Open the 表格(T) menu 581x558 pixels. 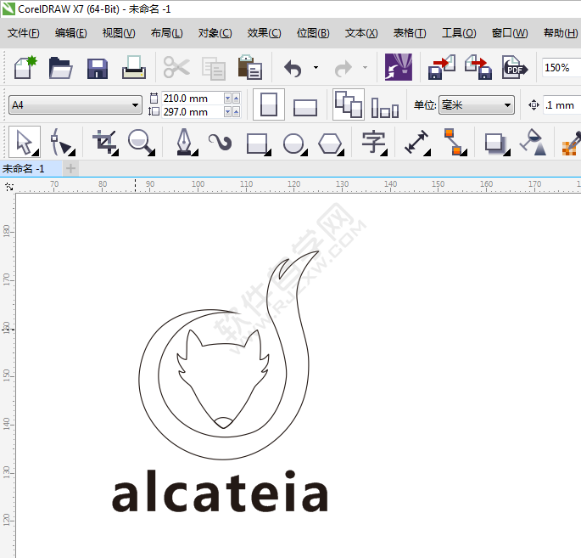click(410, 33)
